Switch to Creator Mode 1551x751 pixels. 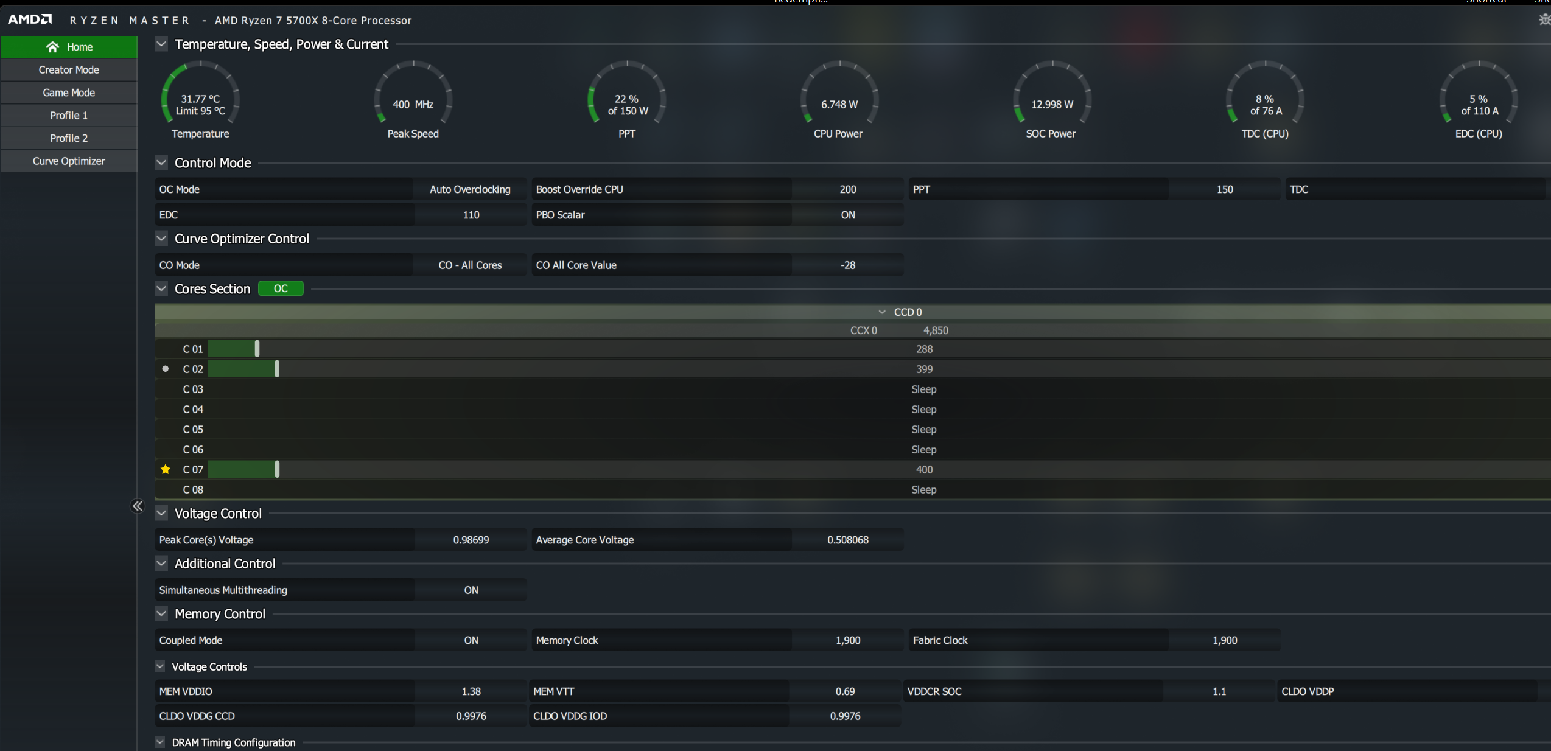click(69, 69)
